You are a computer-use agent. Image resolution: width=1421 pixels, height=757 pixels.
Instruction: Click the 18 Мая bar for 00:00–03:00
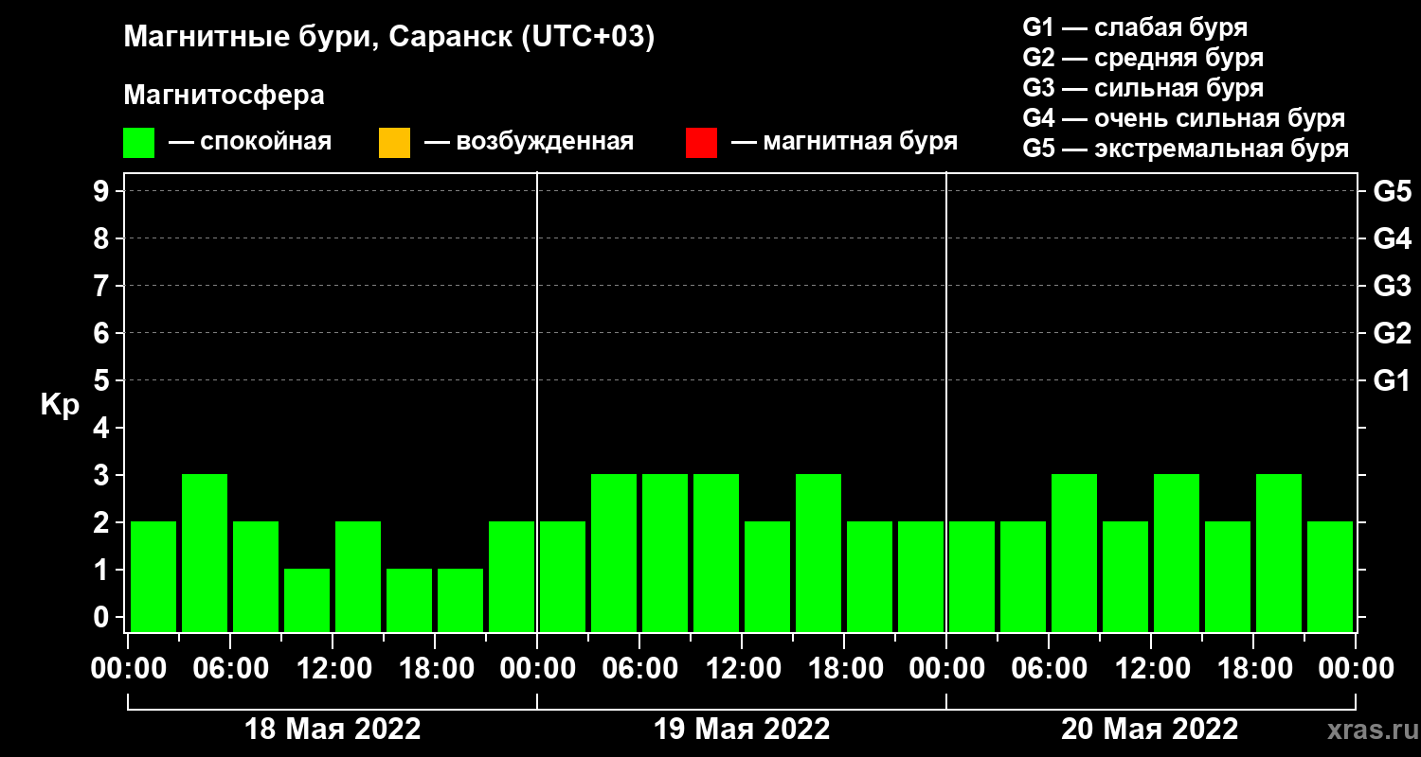coord(153,576)
